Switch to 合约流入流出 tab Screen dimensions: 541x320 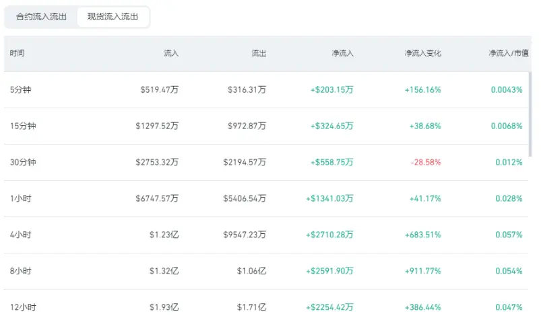[x=41, y=17]
